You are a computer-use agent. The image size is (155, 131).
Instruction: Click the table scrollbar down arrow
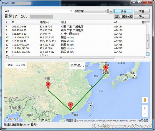click(148, 54)
